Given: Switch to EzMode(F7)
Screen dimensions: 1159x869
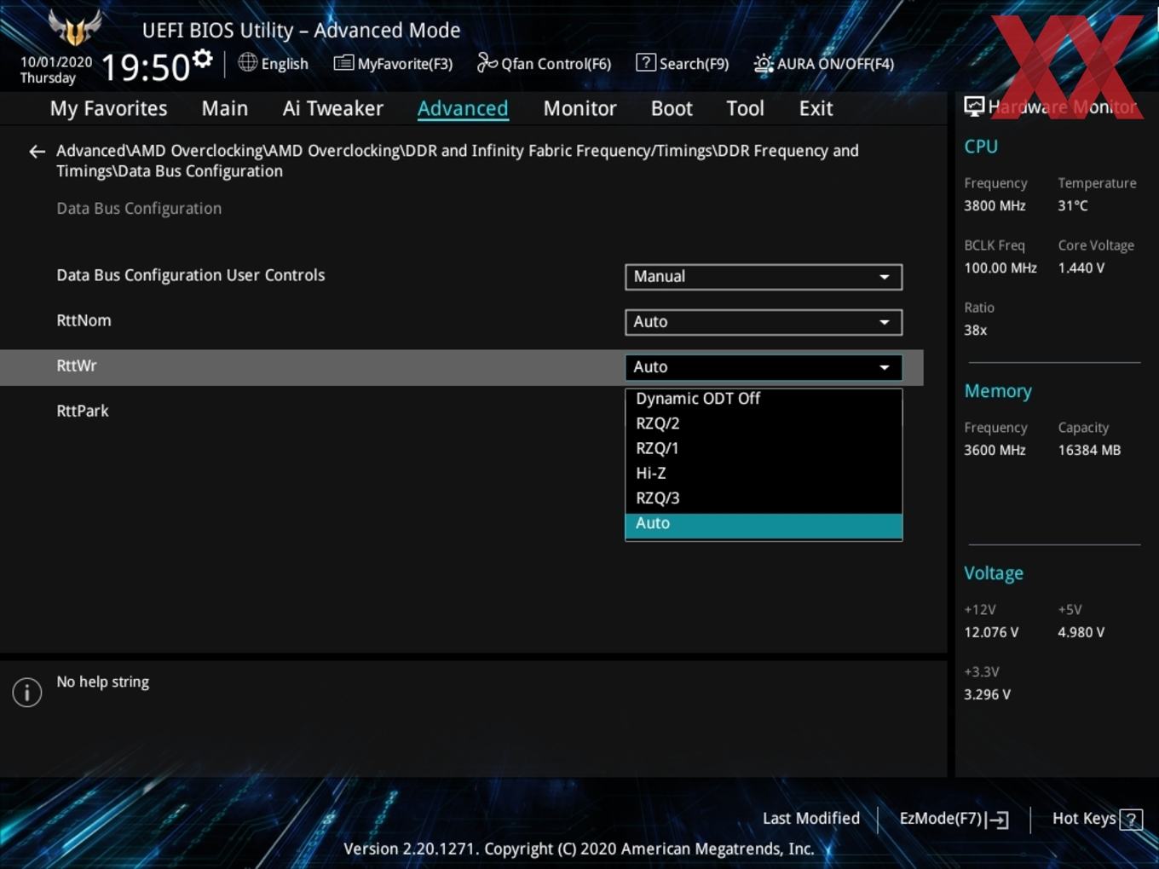Looking at the screenshot, I should click(x=954, y=819).
